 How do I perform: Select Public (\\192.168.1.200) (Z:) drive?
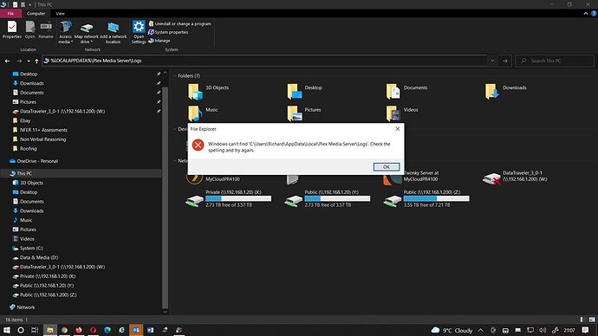pos(426,198)
